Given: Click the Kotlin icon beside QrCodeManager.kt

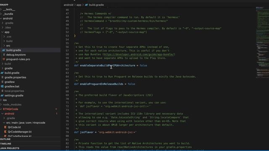Looking at the screenshot, I should point(5,132).
